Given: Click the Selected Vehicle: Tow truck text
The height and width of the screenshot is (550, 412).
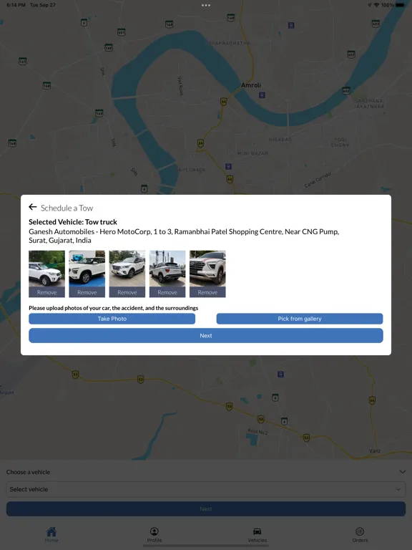Looking at the screenshot, I should (x=73, y=222).
